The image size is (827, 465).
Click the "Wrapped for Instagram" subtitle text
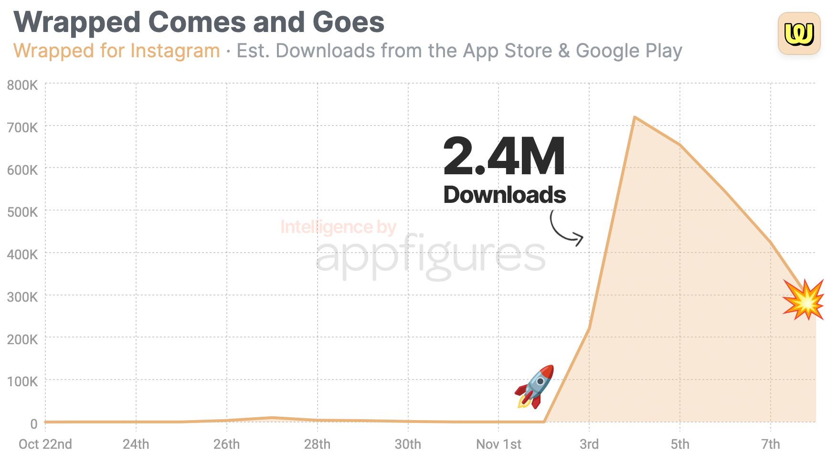click(x=117, y=51)
